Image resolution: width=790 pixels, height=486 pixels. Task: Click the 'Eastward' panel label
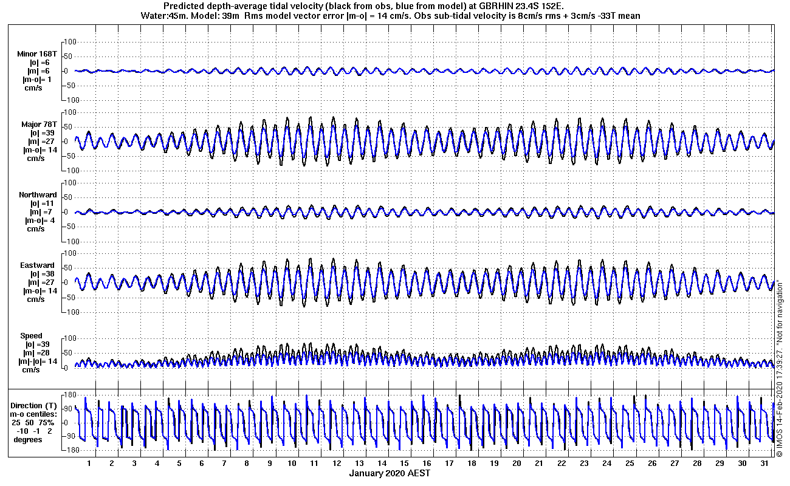(39, 265)
